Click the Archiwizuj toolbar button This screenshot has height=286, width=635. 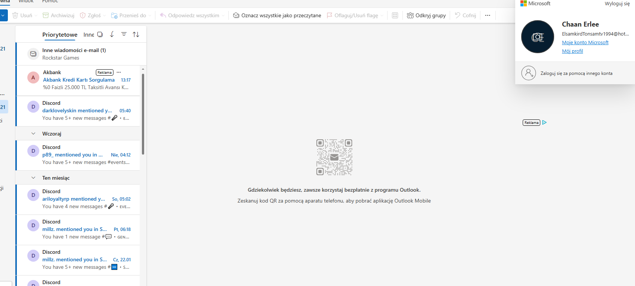click(58, 15)
